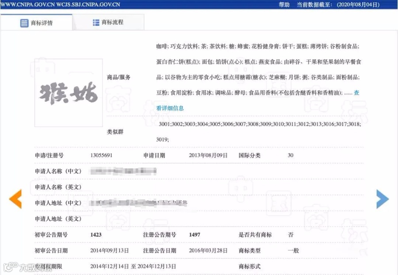Select the registration number 13055691

101,155
